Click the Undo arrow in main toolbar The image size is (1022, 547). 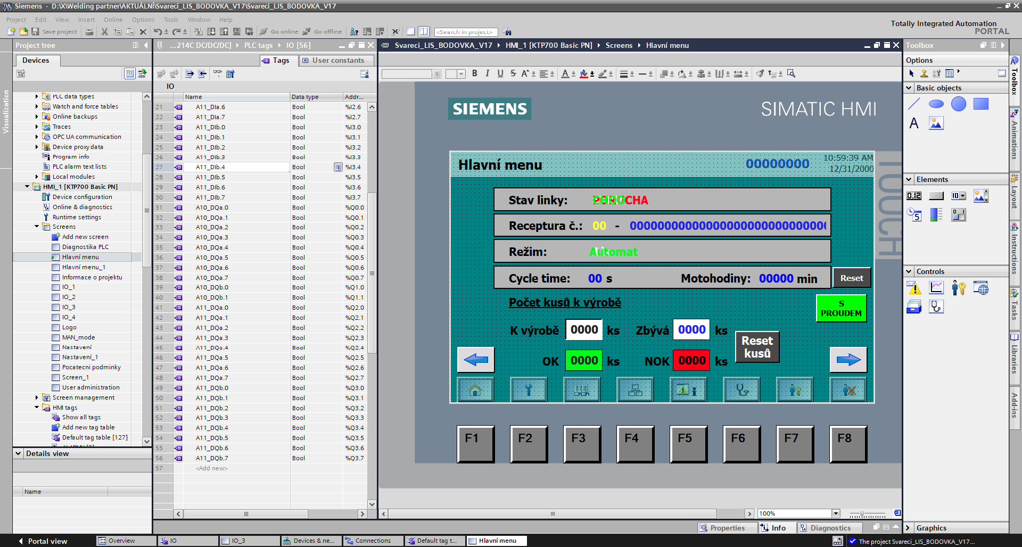coord(158,31)
